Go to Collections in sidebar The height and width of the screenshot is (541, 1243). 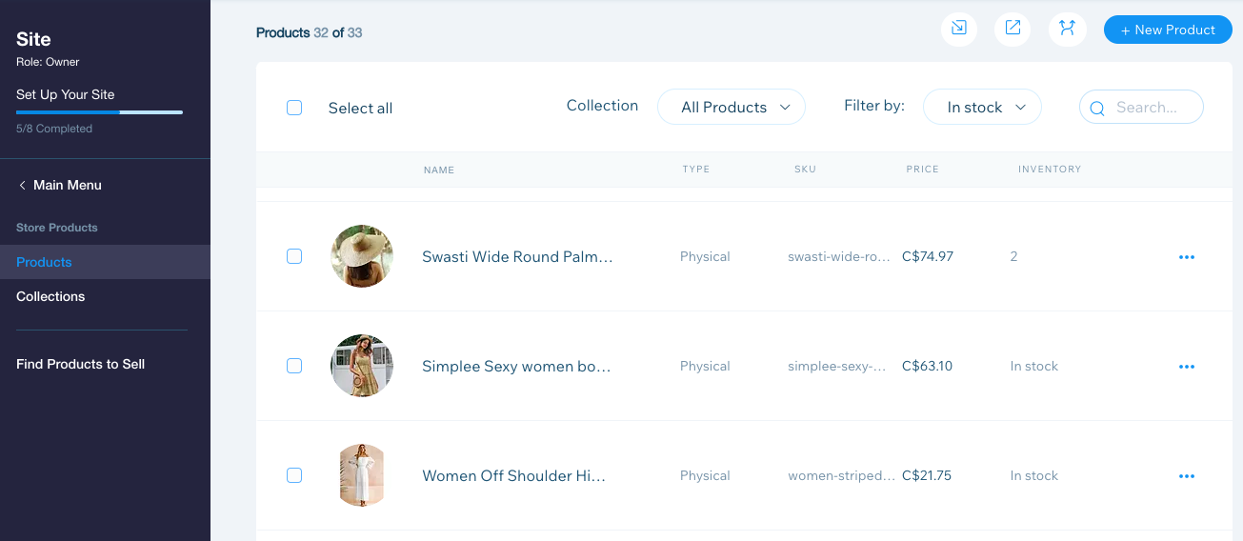coord(50,296)
